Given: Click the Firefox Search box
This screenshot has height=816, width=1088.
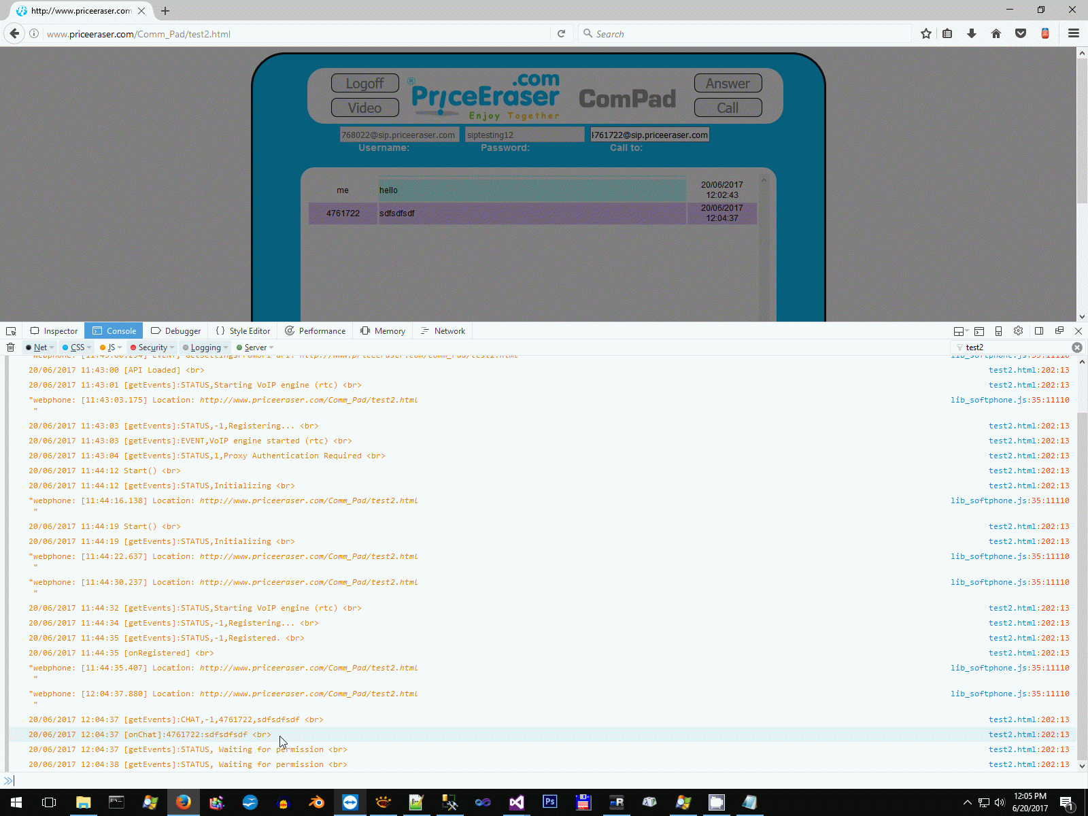Looking at the screenshot, I should pos(745,33).
